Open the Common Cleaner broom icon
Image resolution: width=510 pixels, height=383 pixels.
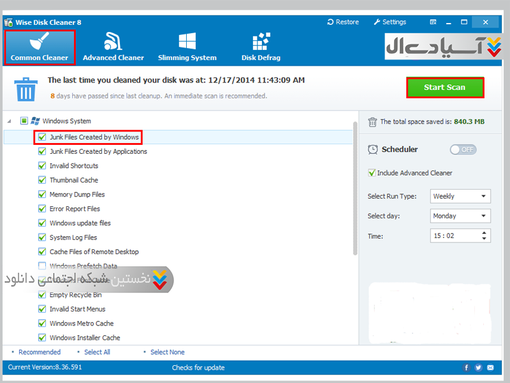pyautogui.click(x=39, y=41)
